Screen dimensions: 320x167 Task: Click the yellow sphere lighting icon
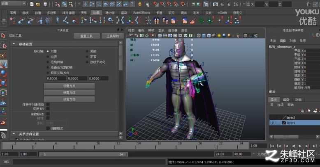click(x=219, y=36)
